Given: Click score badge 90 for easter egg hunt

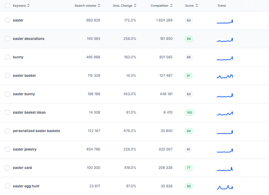Looking at the screenshot, I should click(189, 186).
